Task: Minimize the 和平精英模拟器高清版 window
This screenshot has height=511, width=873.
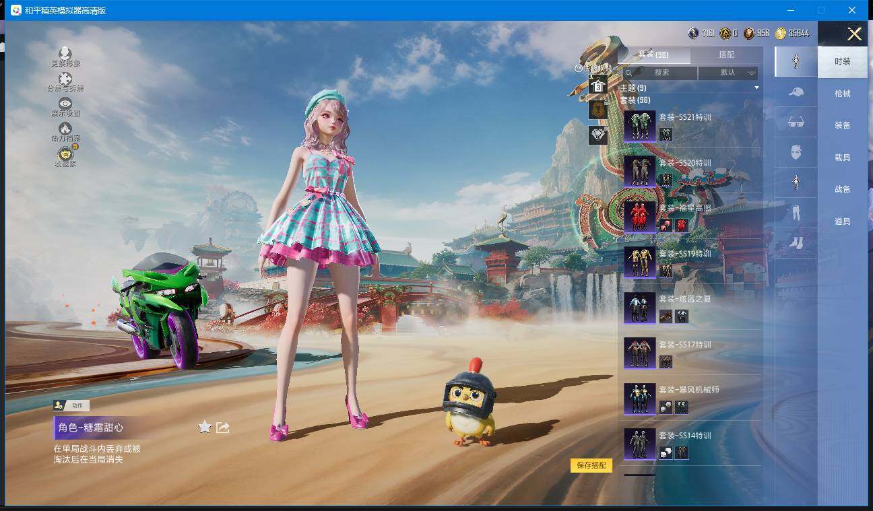Action: click(791, 10)
